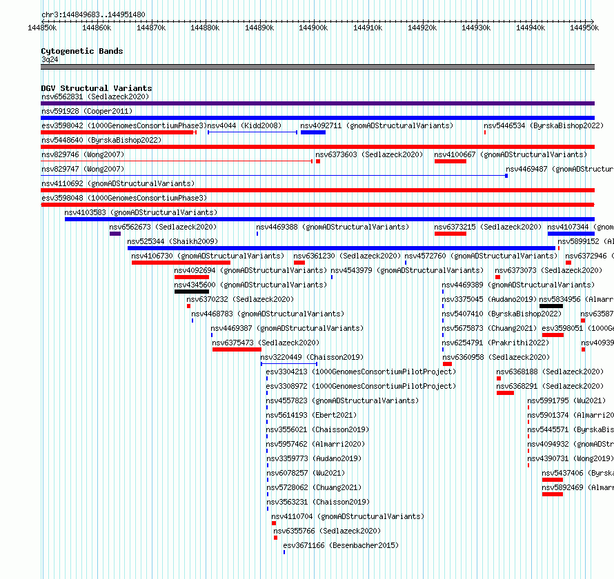Select nsv3375045 (Audano2019) label
This screenshot has height=579, width=614.
pos(489,299)
